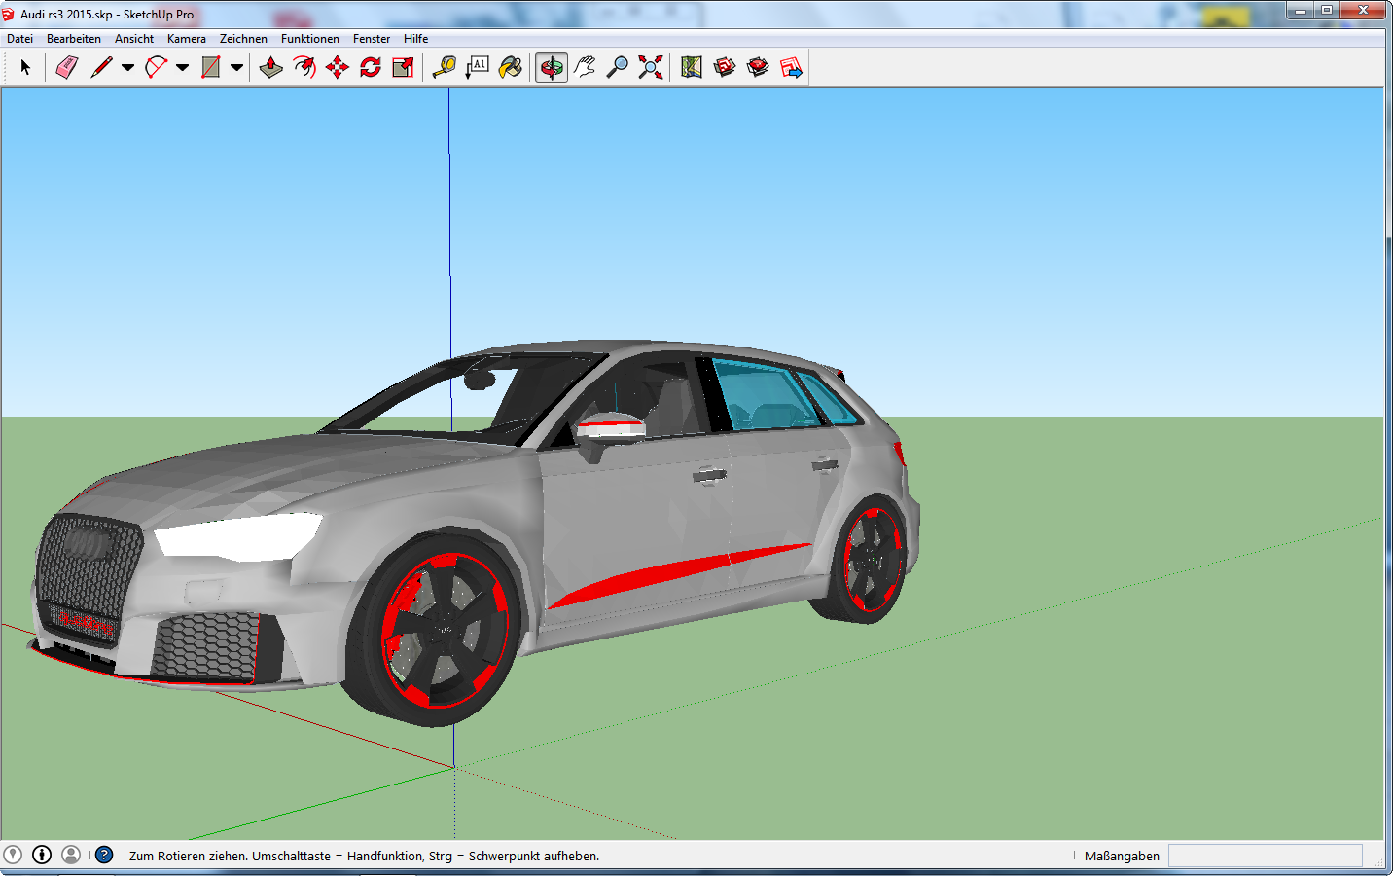Toggle the geo-location status icon
The height and width of the screenshot is (876, 1393).
point(13,855)
